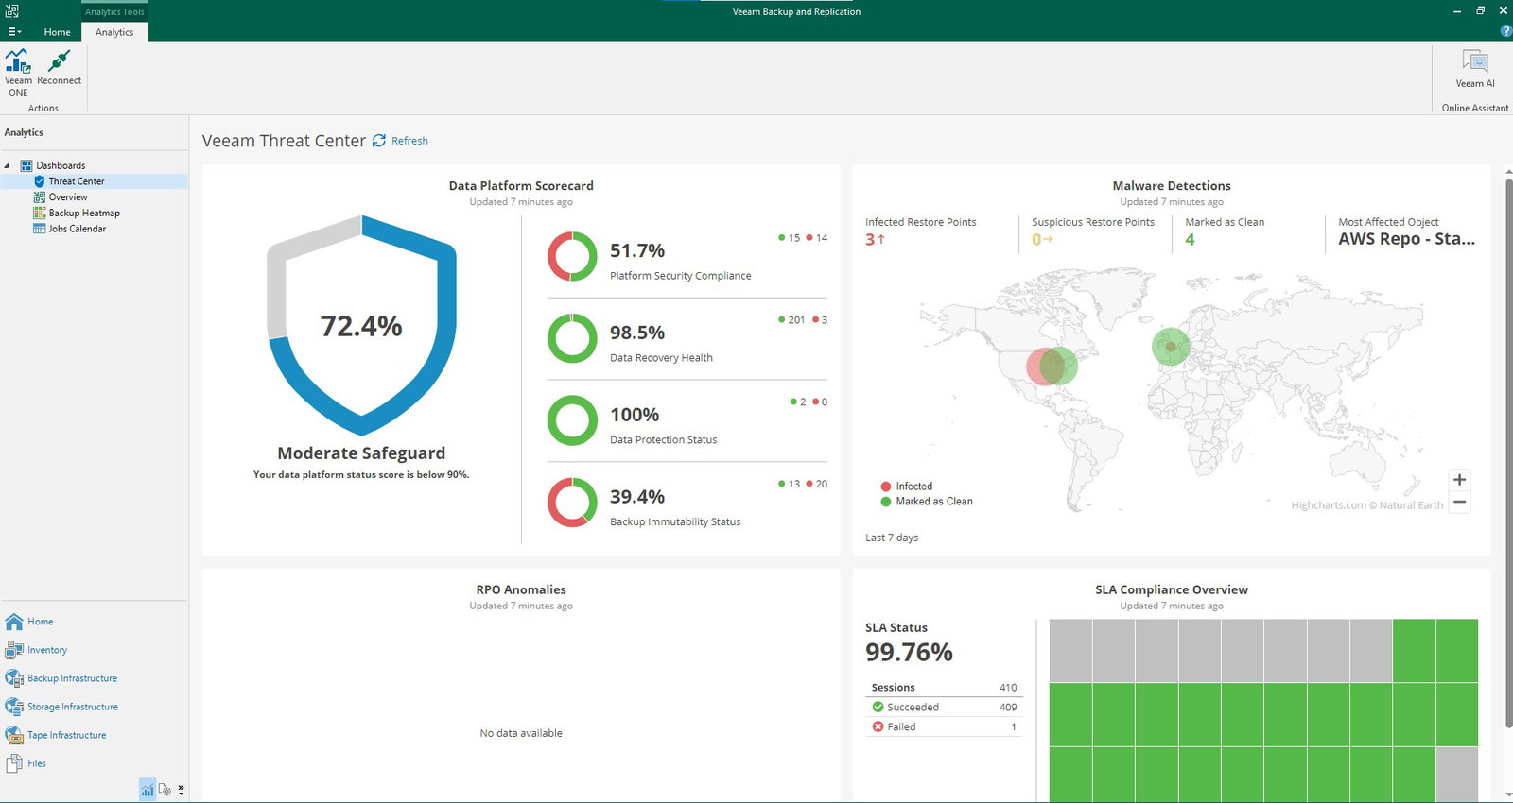Click red infected bubble over North America
The height and width of the screenshot is (803, 1513).
1045,367
